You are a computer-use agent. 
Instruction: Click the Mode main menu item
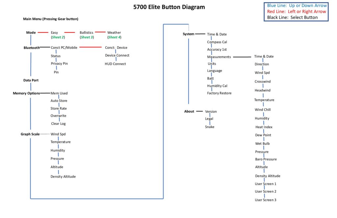[31, 33]
